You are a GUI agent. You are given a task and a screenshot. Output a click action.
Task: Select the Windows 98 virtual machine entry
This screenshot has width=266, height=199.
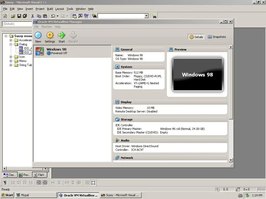(72, 51)
